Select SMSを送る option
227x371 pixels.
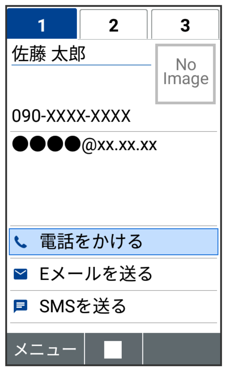pyautogui.click(x=114, y=306)
